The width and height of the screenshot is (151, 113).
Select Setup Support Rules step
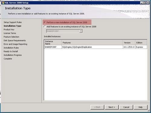click(13, 22)
